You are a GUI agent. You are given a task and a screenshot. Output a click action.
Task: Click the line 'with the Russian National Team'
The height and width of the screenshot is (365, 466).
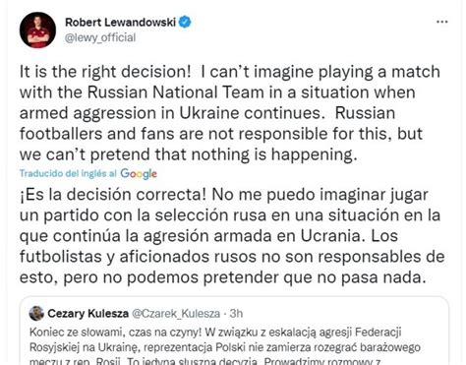pyautogui.click(x=217, y=92)
